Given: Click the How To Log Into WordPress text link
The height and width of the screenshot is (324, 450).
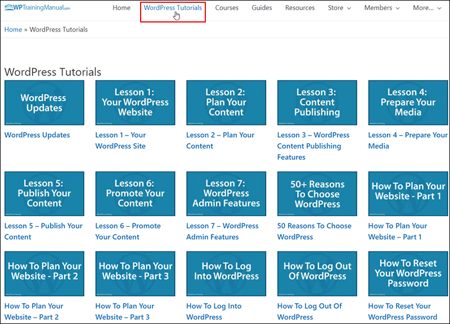Looking at the screenshot, I should click(x=214, y=312).
